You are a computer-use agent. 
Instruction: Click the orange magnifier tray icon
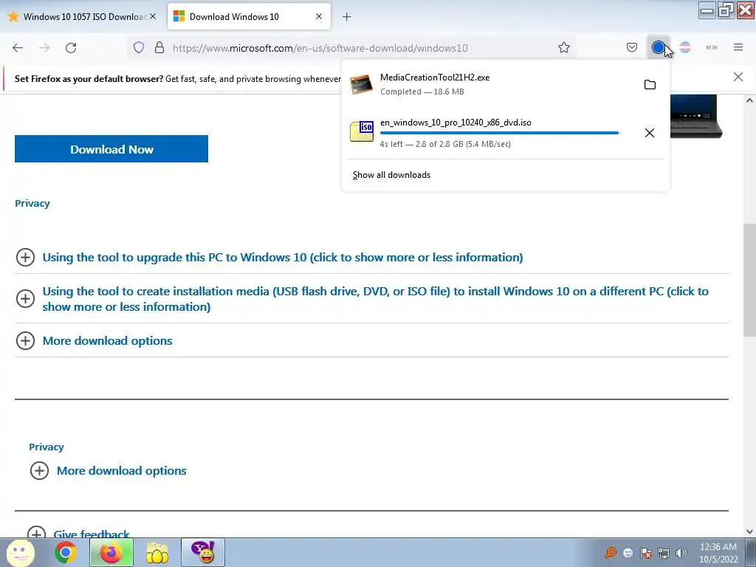click(x=611, y=552)
